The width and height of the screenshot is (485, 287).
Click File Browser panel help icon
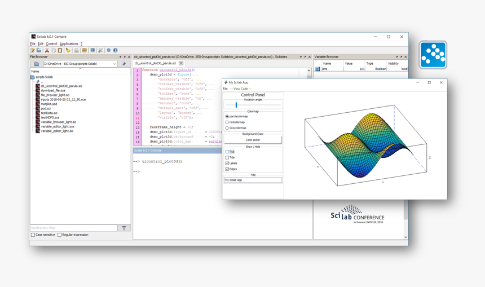click(x=120, y=57)
